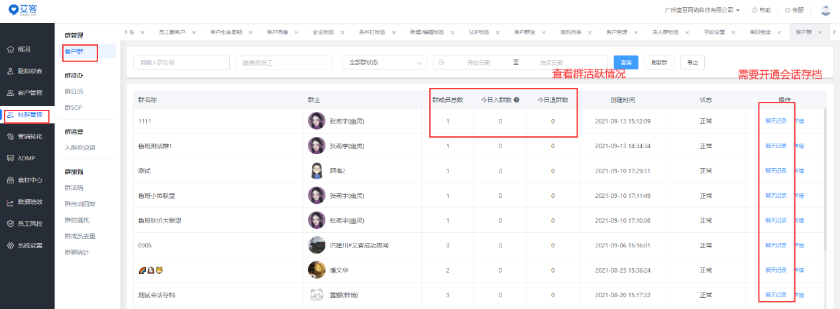
Task: Click the blue 查询 button
Action: pyautogui.click(x=625, y=62)
